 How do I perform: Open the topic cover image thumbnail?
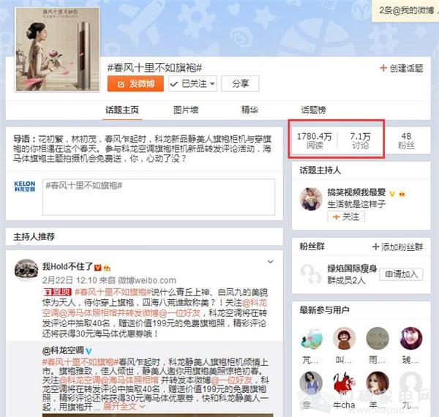point(57,49)
